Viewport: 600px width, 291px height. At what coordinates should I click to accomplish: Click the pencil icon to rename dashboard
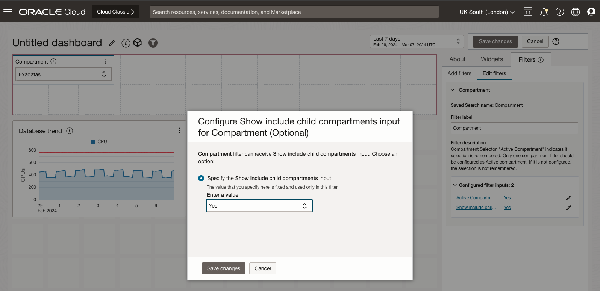coord(112,43)
